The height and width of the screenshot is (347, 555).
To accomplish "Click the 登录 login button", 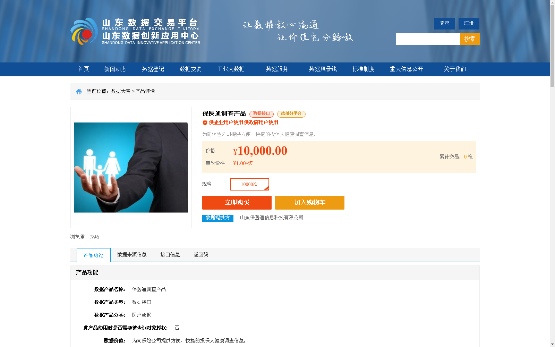I will pos(444,23).
